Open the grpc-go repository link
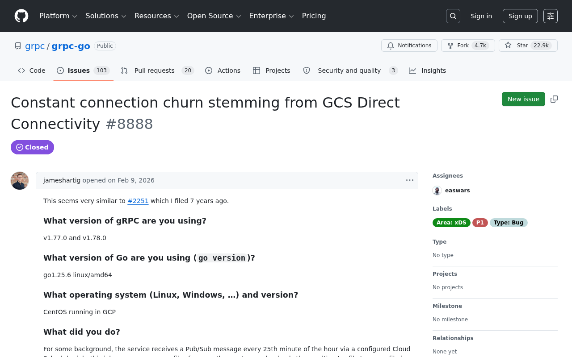 coord(71,46)
